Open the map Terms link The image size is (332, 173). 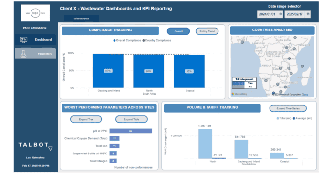pos(305,94)
